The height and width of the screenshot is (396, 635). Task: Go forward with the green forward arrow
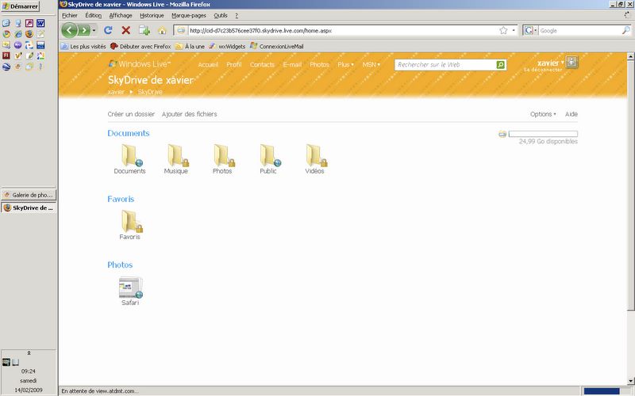84,30
